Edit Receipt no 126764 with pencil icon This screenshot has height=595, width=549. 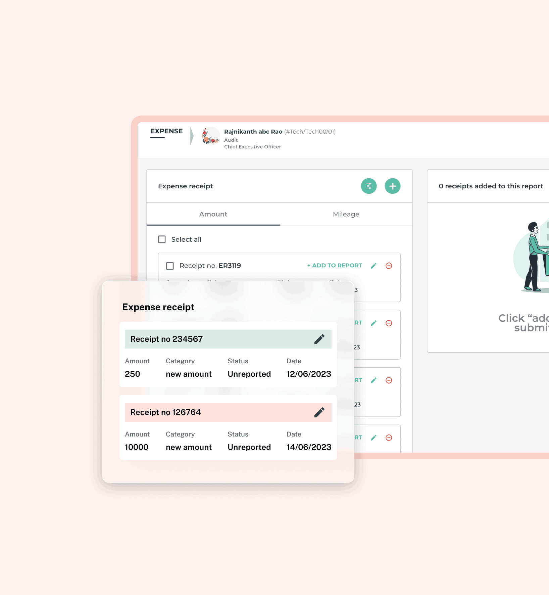319,412
